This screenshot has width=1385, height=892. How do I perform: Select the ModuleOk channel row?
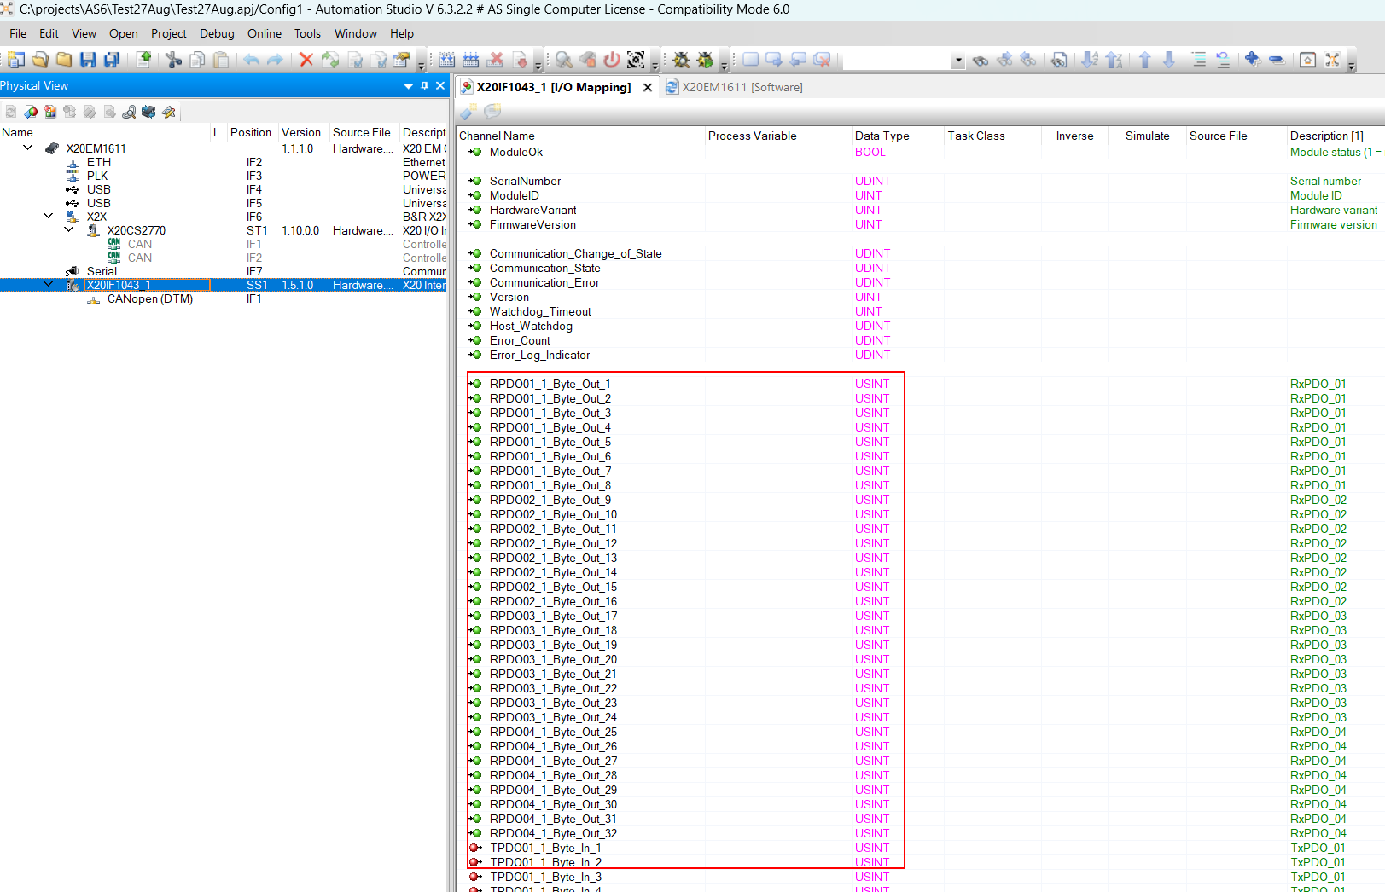(516, 152)
